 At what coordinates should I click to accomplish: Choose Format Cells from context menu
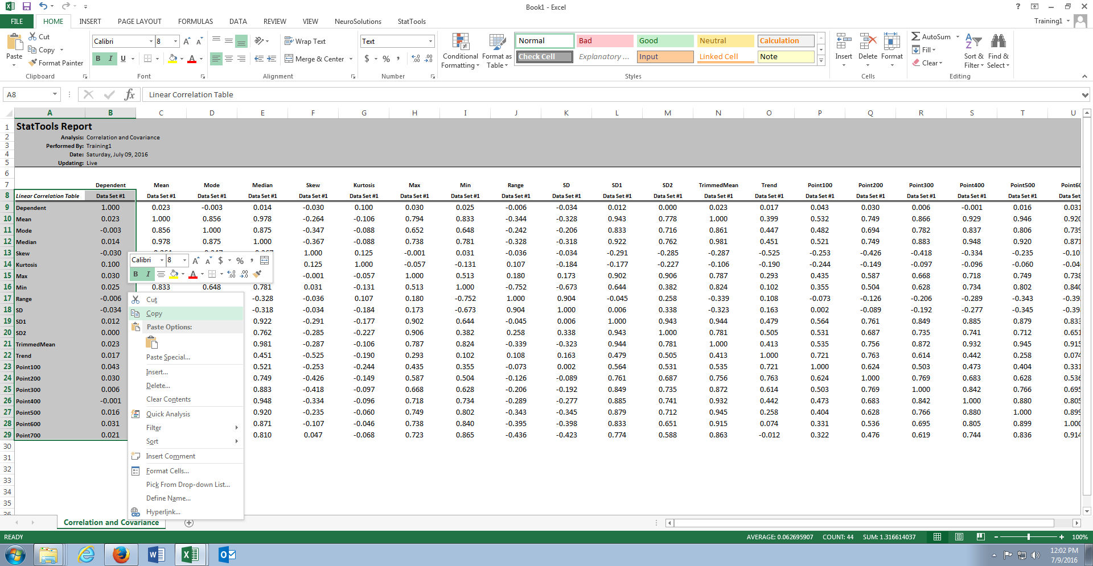pos(186,471)
